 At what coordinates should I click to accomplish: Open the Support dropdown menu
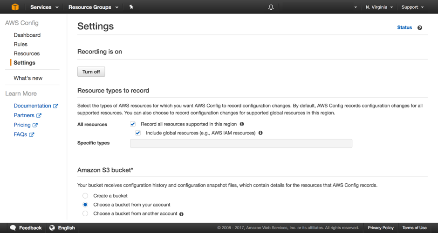[x=412, y=7]
